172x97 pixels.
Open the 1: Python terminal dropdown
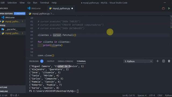click(138, 61)
